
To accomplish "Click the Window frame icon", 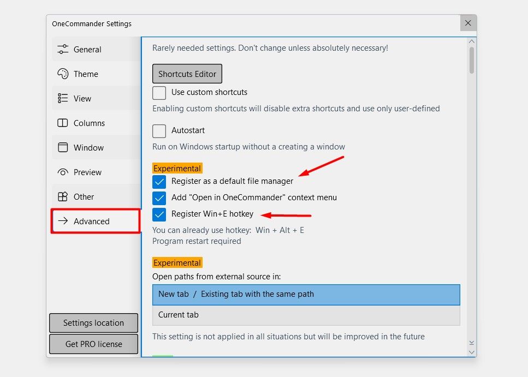I will coord(63,147).
